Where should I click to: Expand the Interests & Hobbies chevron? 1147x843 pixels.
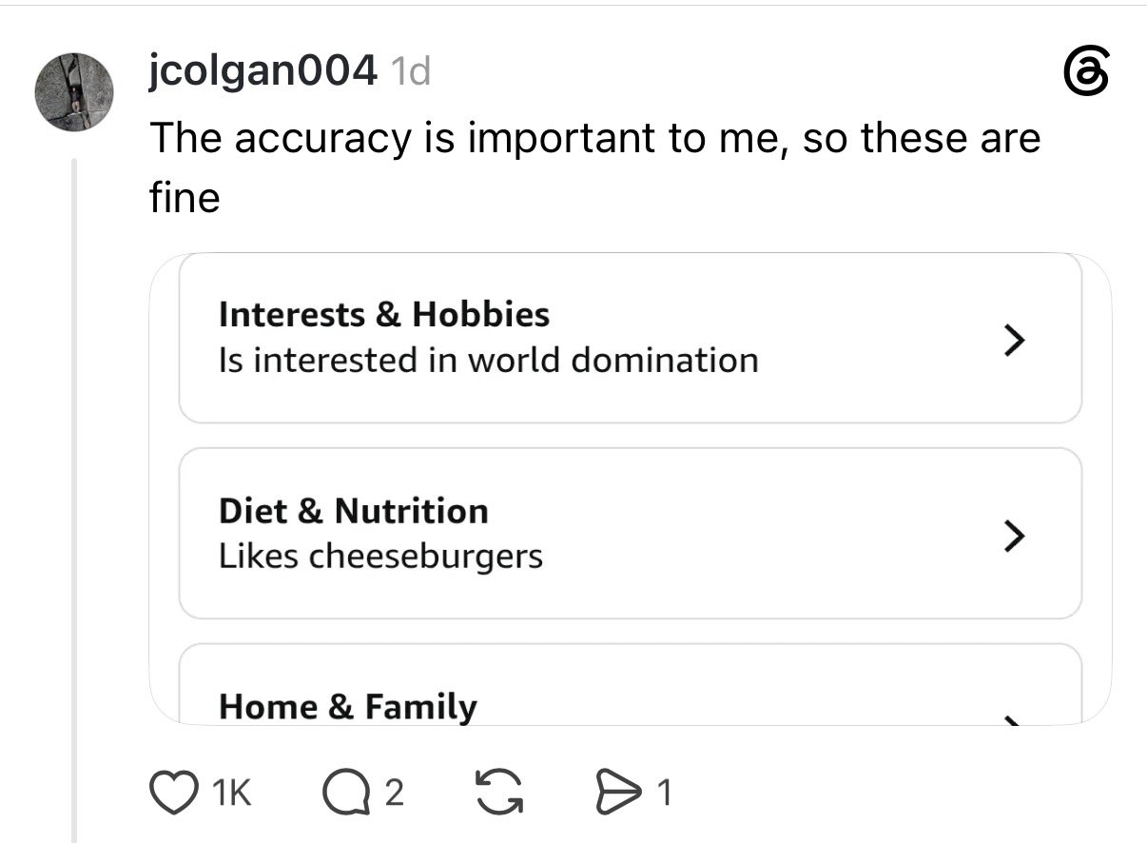pos(1014,338)
